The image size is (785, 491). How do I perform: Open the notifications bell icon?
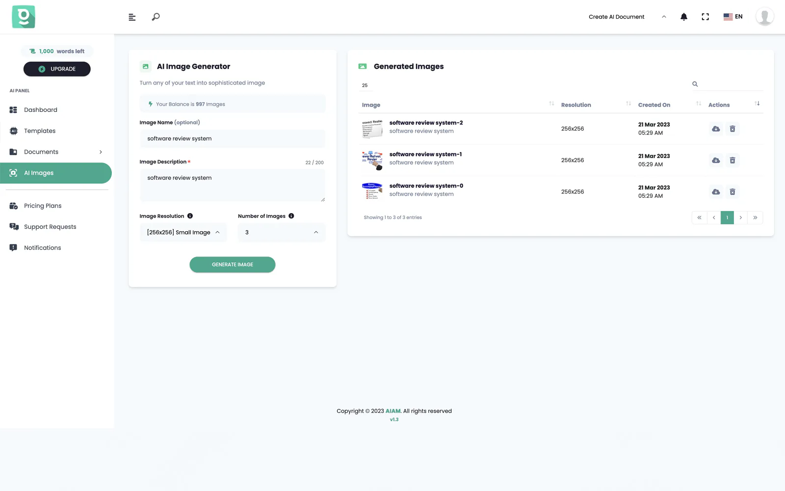point(683,17)
